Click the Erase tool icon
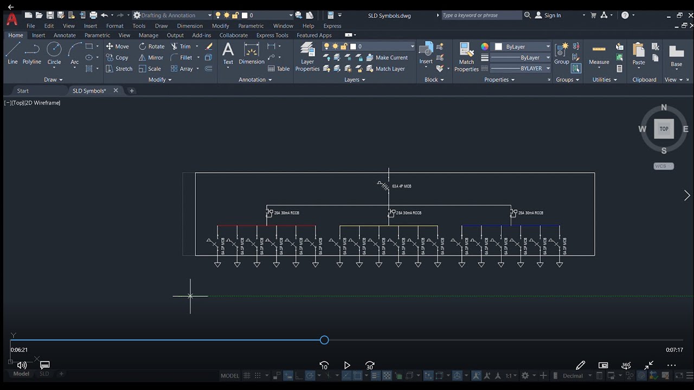 click(209, 47)
